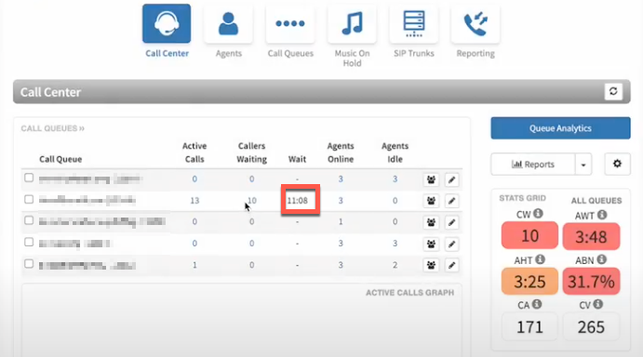Click the agents idle value 2

click(x=395, y=265)
